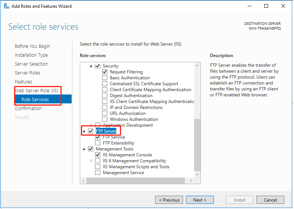Click the Cancel button
The height and width of the screenshot is (209, 294).
(270, 200)
